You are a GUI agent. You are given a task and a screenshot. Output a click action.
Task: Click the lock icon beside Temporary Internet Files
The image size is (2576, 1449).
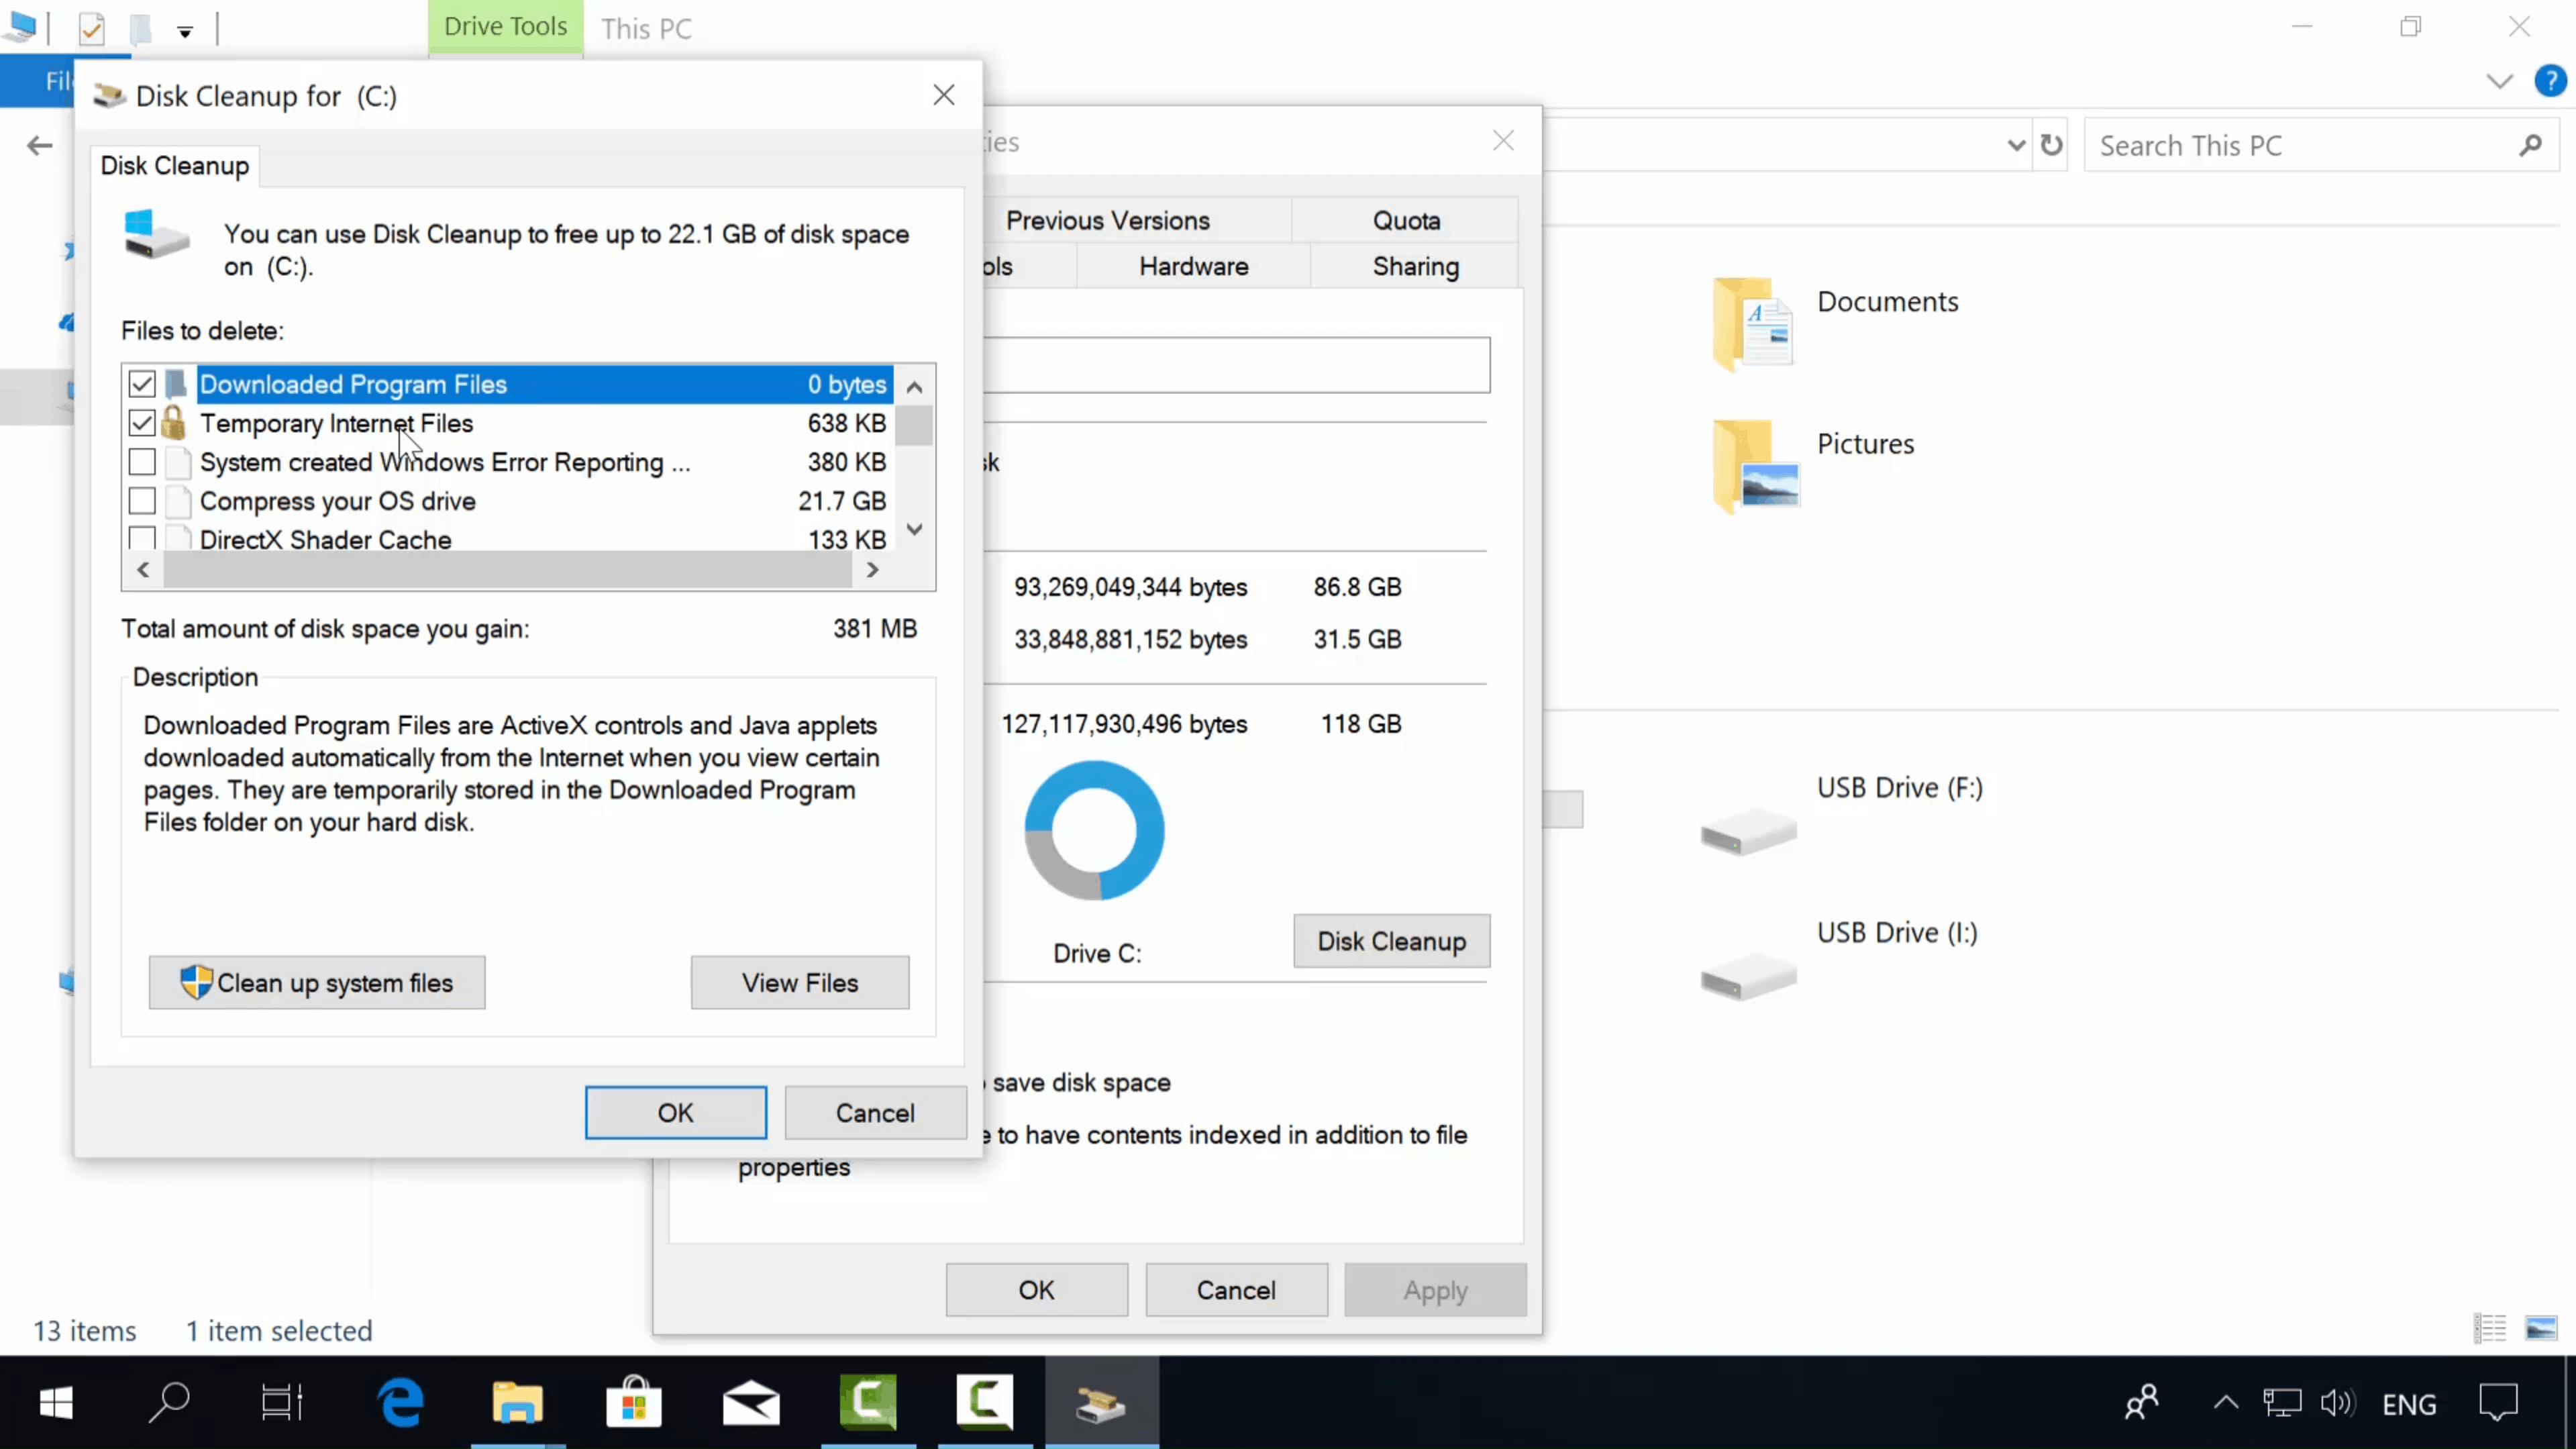point(174,422)
